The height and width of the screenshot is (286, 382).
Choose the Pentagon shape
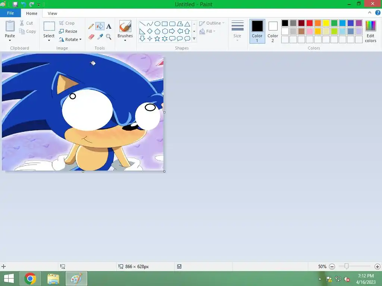pos(157,31)
